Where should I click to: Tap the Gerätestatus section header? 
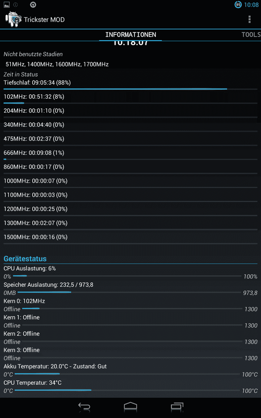click(x=25, y=259)
